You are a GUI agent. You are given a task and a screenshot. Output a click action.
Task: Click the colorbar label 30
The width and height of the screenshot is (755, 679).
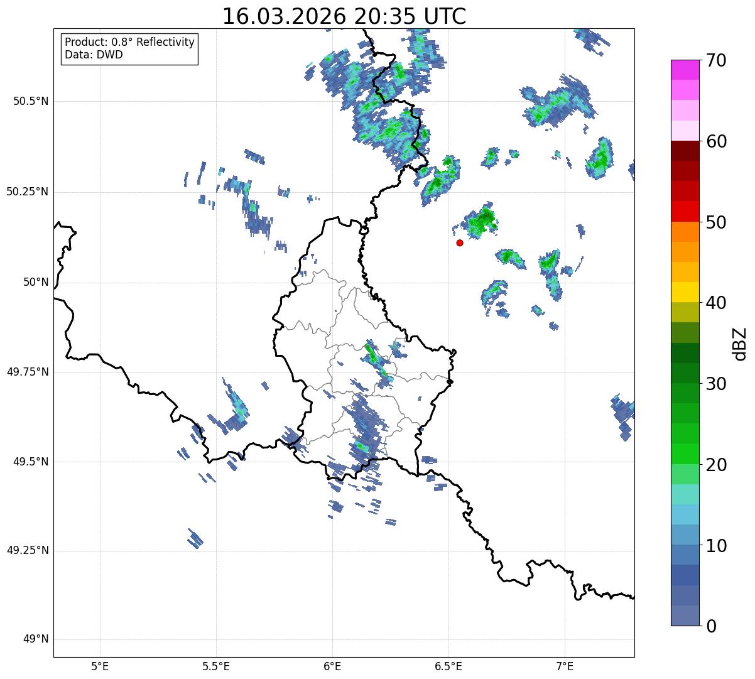[716, 384]
